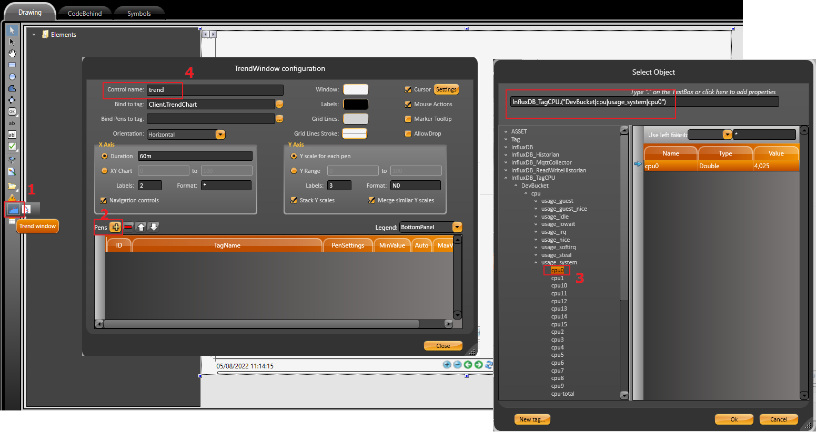Click the add pen plus button

pos(115,227)
